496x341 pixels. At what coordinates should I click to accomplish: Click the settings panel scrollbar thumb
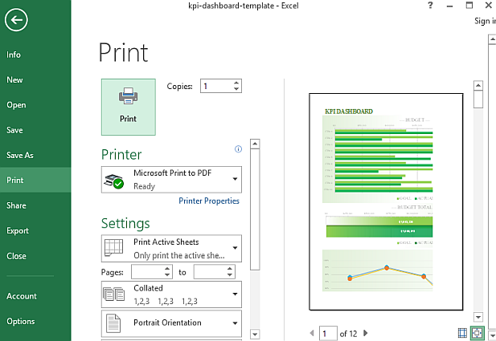point(255,209)
